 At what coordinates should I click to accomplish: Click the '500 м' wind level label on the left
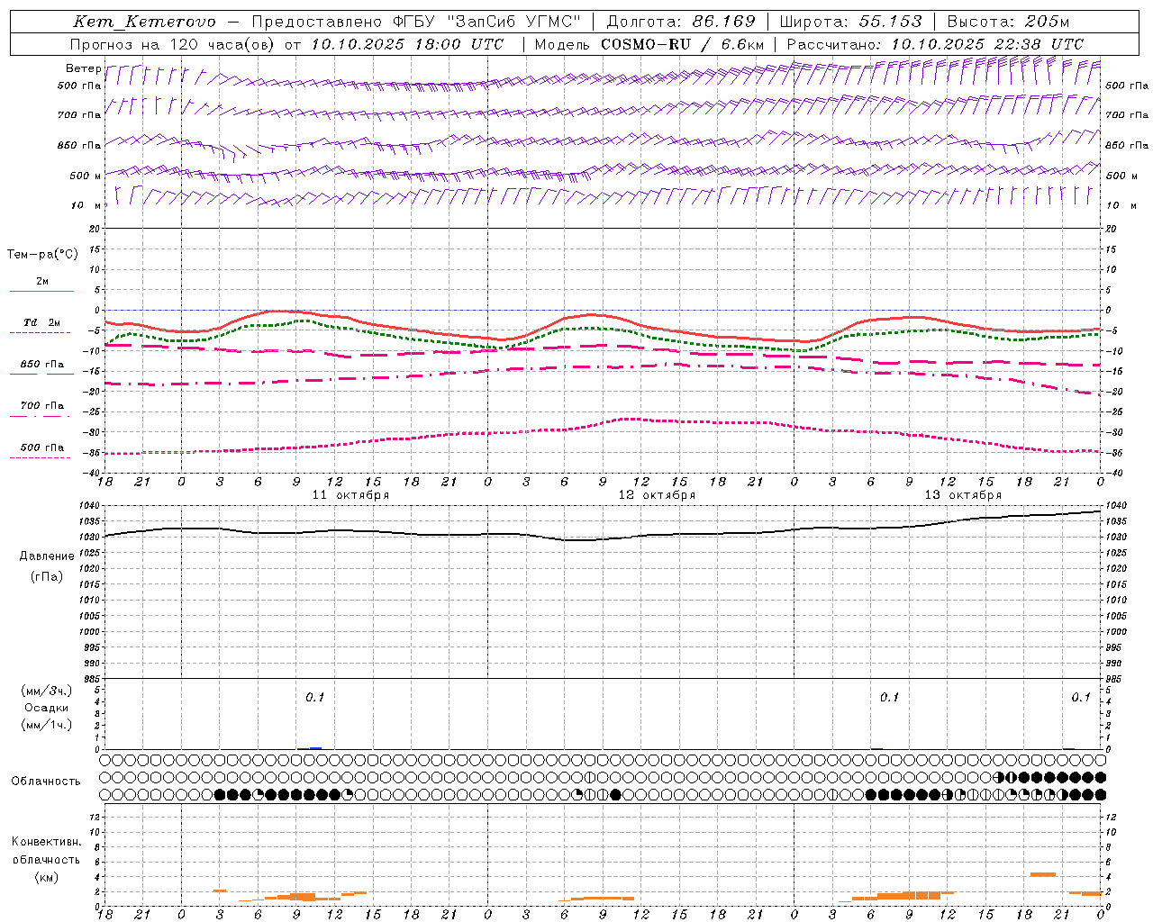86,176
